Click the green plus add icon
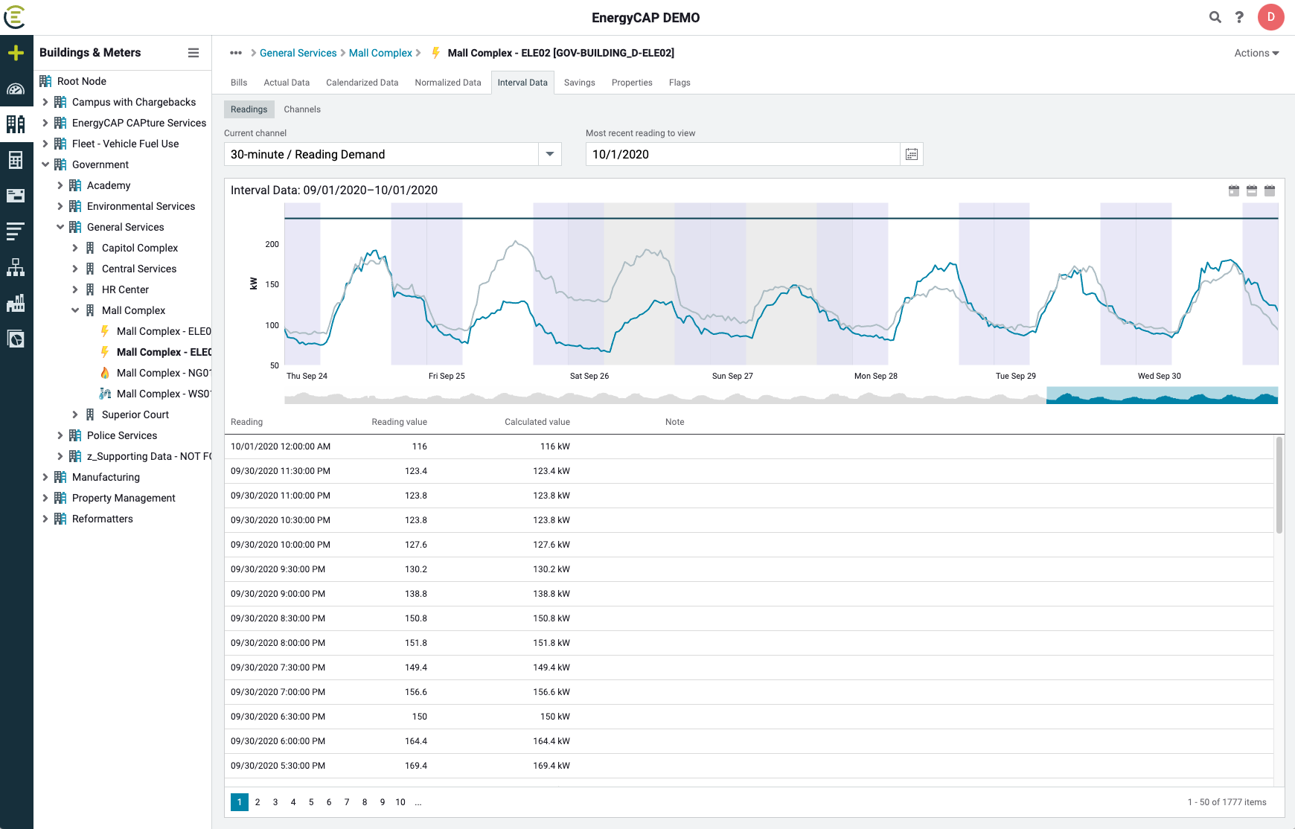Image resolution: width=1295 pixels, height=829 pixels. [x=16, y=53]
